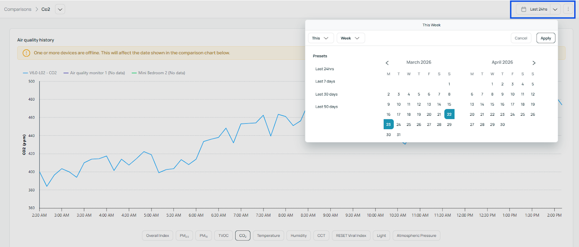Go to next month in calendar

pos(534,63)
